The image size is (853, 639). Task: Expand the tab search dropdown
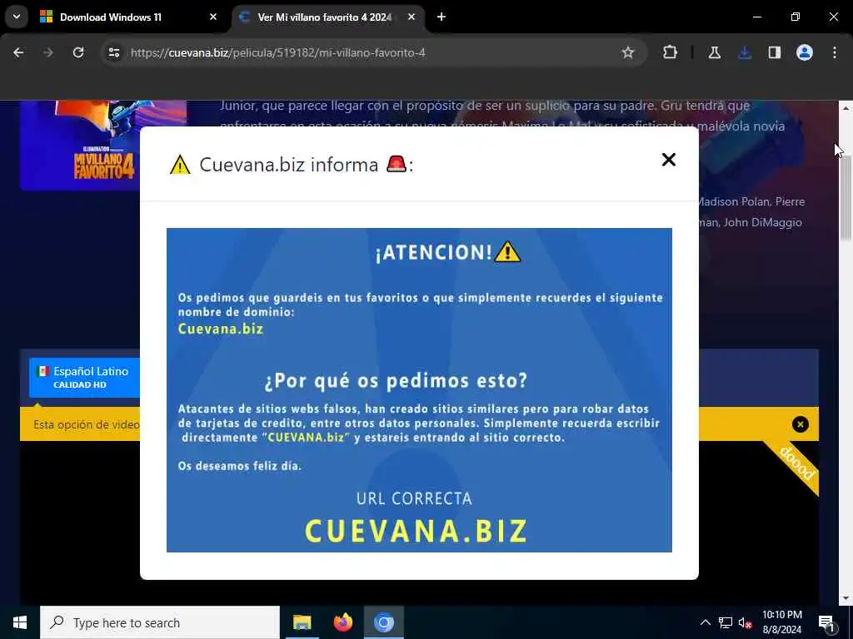pos(17,17)
